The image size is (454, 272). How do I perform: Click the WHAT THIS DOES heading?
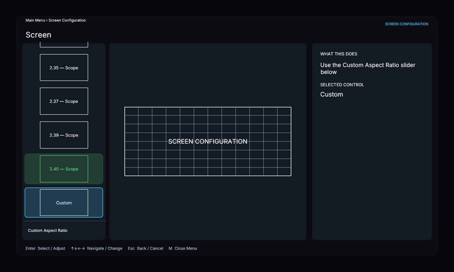[x=339, y=54]
